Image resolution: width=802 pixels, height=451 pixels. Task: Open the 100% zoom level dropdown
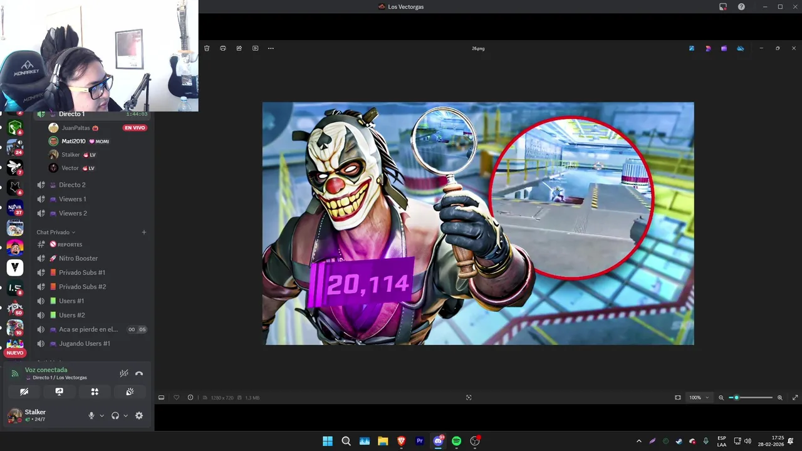pyautogui.click(x=699, y=398)
